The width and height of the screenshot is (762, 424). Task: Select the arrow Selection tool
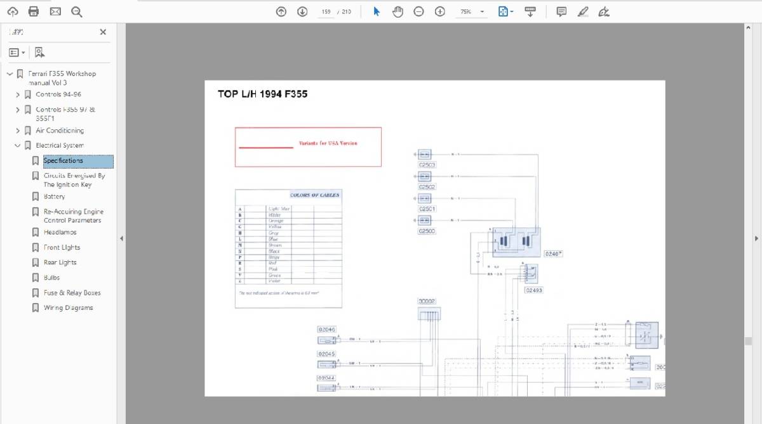tap(377, 11)
